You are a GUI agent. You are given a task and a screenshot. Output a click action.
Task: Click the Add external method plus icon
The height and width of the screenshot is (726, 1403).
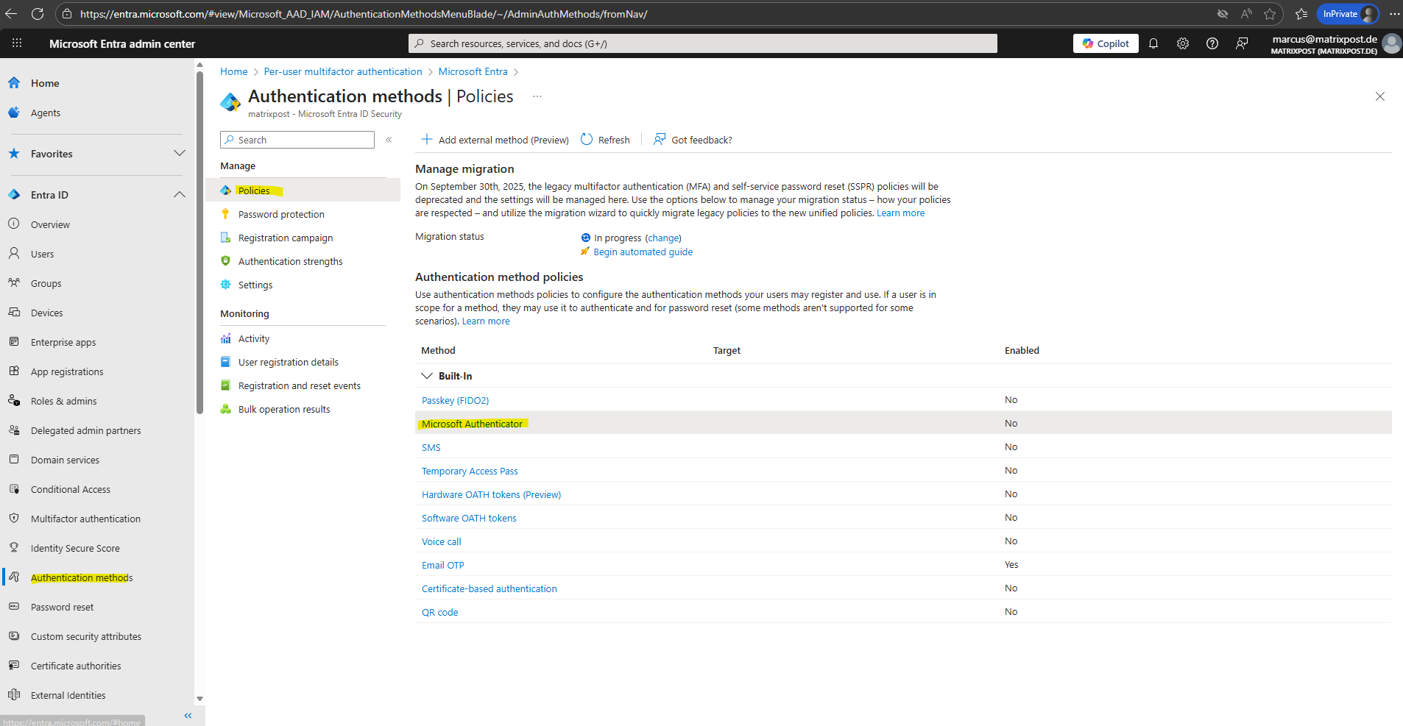pyautogui.click(x=426, y=140)
